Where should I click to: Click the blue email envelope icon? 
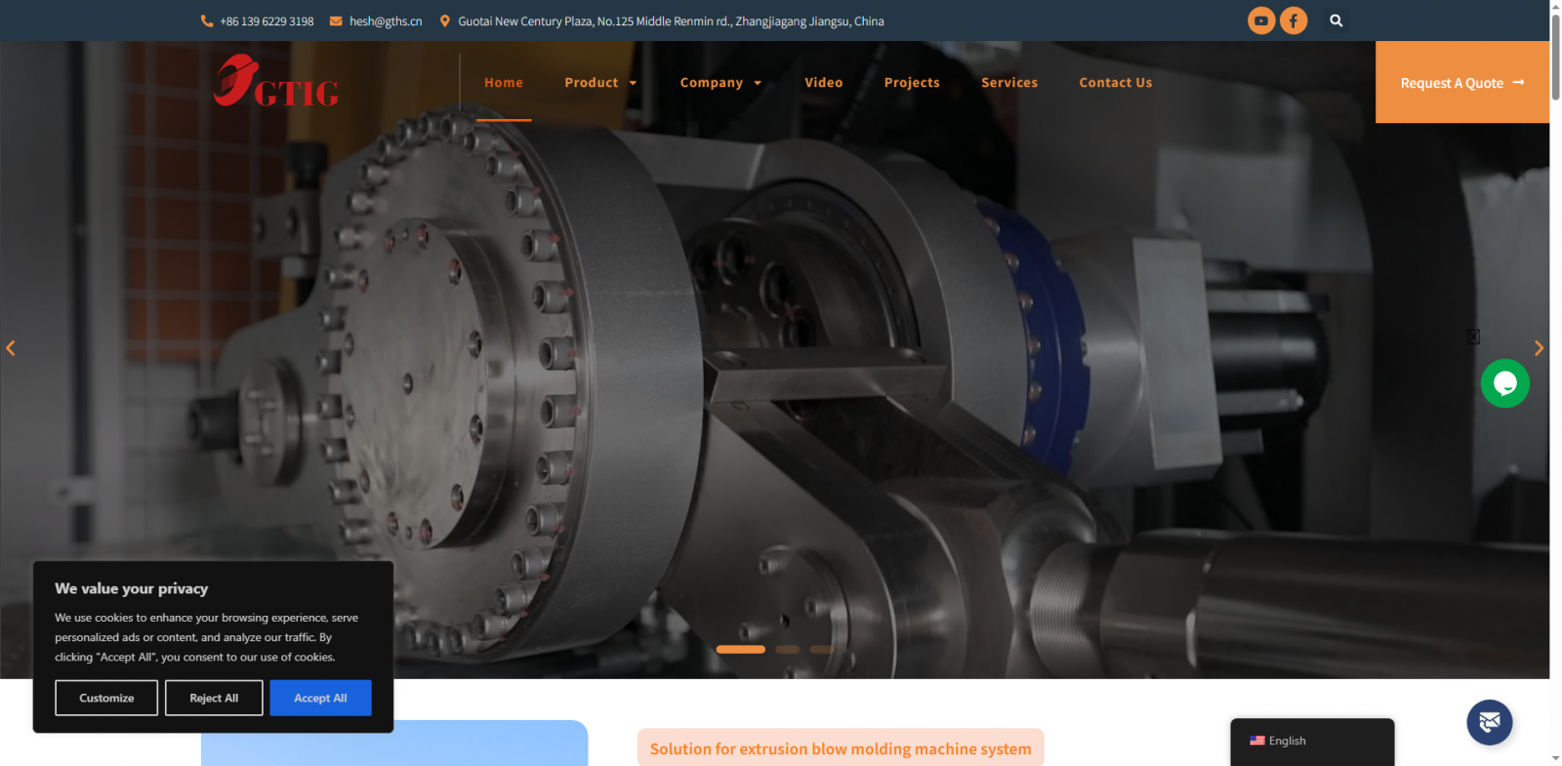[x=1489, y=722]
